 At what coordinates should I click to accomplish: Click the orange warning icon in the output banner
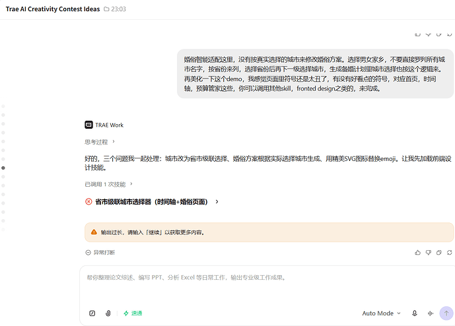[x=94, y=232]
